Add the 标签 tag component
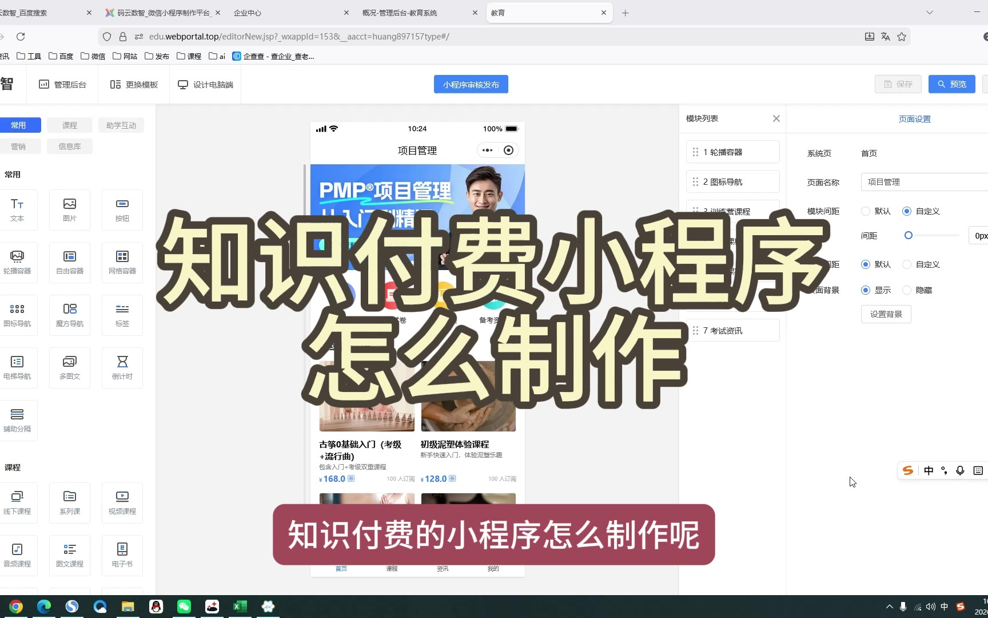The height and width of the screenshot is (618, 988). coord(122,315)
